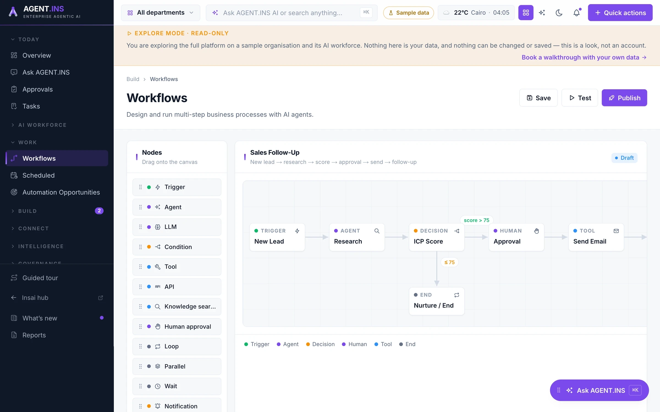Viewport: 660px width, 412px height.
Task: Open Approvals in the sidebar
Action: point(57,89)
